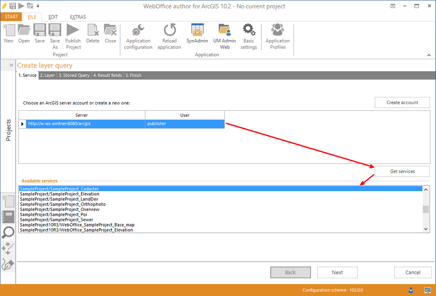Image resolution: width=436 pixels, height=296 pixels.
Task: Select the pen tool in the left sidebar
Action: (8, 265)
